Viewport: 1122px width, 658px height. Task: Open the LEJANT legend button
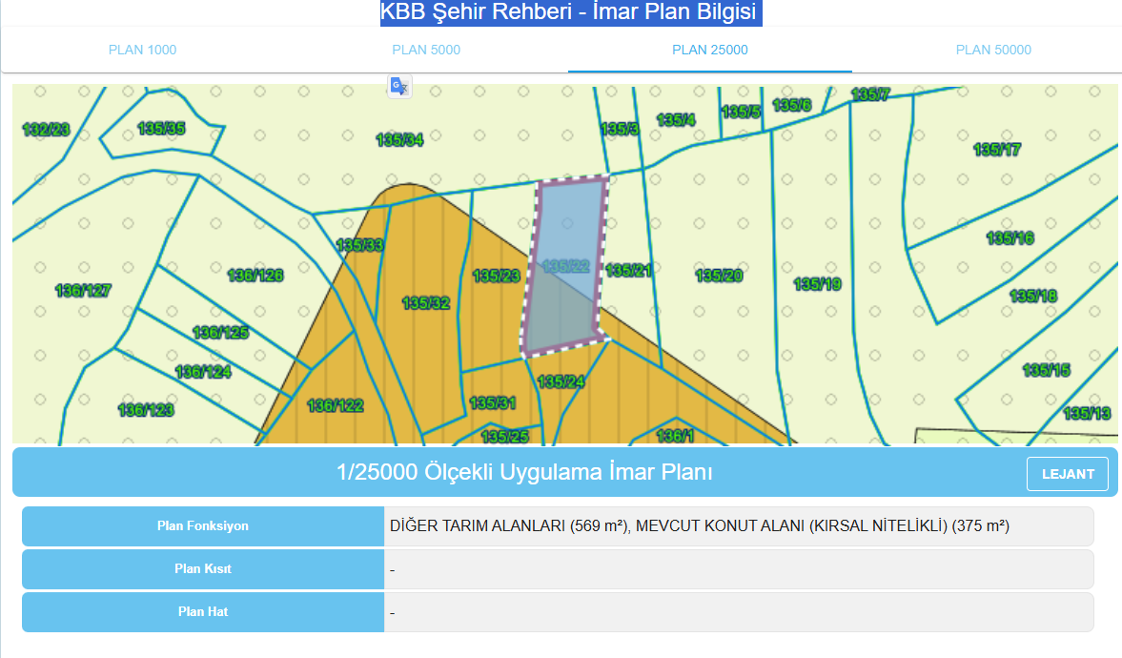1067,474
